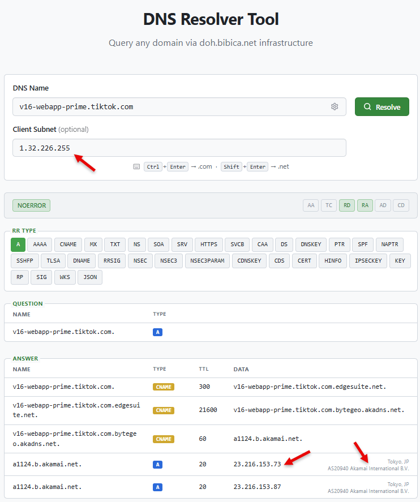Click the Shift key hint
420x502 pixels.
(231, 167)
